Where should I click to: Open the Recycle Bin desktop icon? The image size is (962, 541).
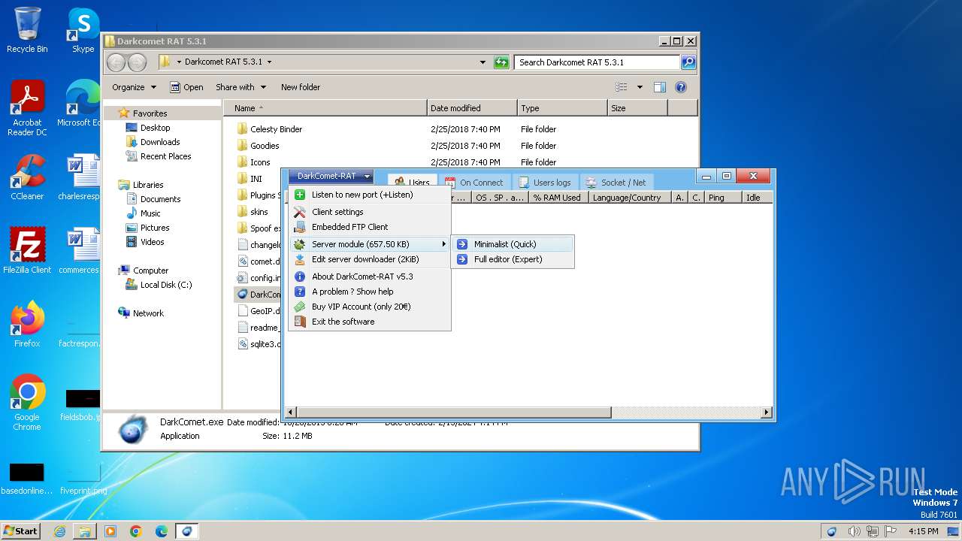point(27,30)
